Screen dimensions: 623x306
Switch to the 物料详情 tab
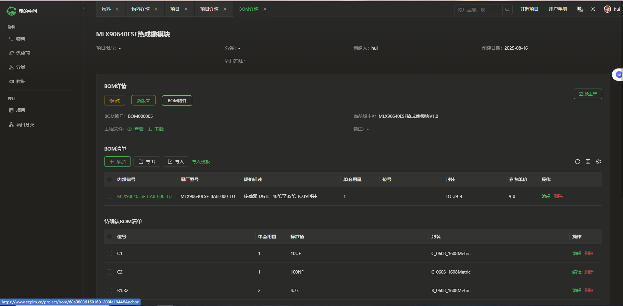(x=140, y=9)
